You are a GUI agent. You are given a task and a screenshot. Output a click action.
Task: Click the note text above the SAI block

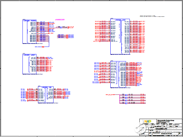(x=152, y=16)
